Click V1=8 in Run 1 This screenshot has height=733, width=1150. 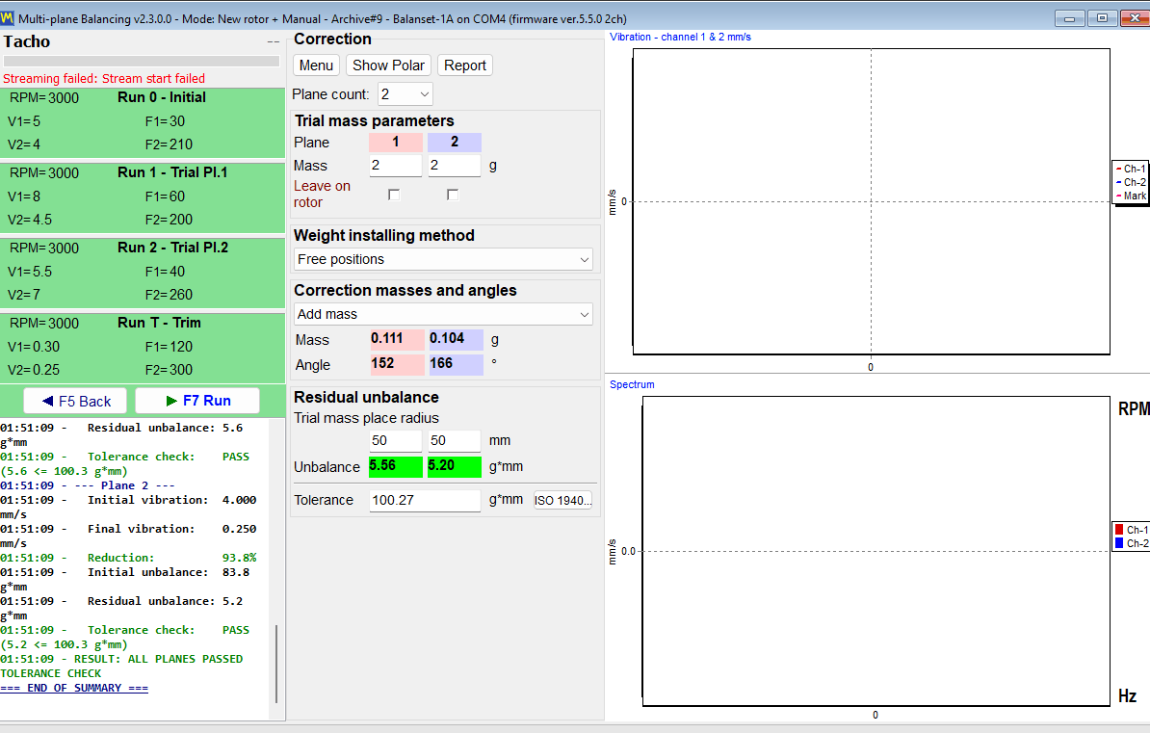pyautogui.click(x=24, y=196)
